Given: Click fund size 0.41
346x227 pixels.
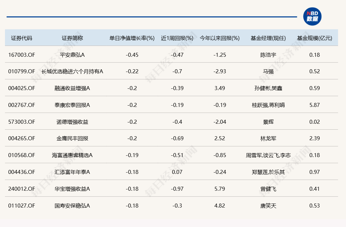Looking at the screenshot, I should pos(314,189).
